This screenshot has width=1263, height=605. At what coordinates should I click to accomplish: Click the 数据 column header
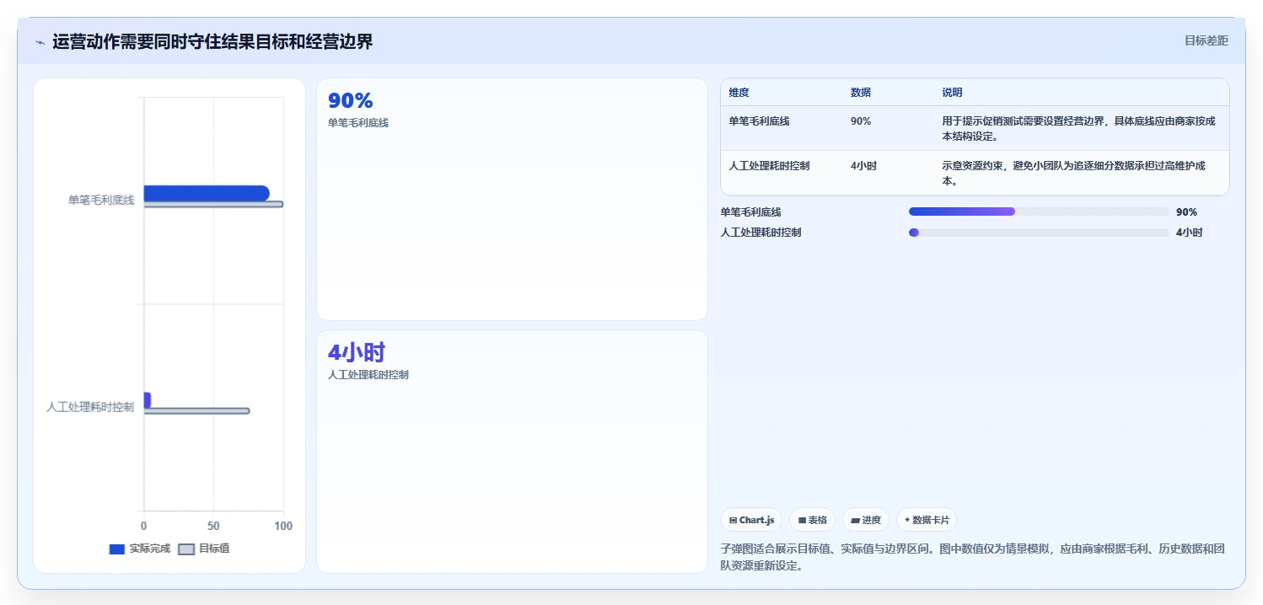pyautogui.click(x=861, y=93)
